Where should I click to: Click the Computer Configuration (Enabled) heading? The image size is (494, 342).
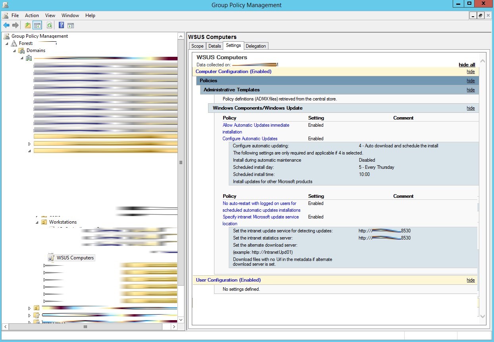pos(233,71)
